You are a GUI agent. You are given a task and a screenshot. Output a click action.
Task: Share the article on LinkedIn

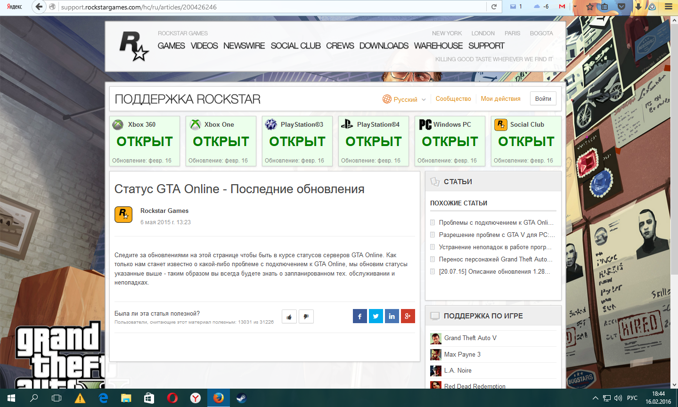click(392, 316)
